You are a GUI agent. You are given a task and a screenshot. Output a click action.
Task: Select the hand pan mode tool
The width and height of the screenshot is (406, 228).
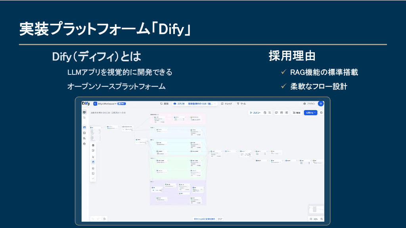[x=93, y=162]
